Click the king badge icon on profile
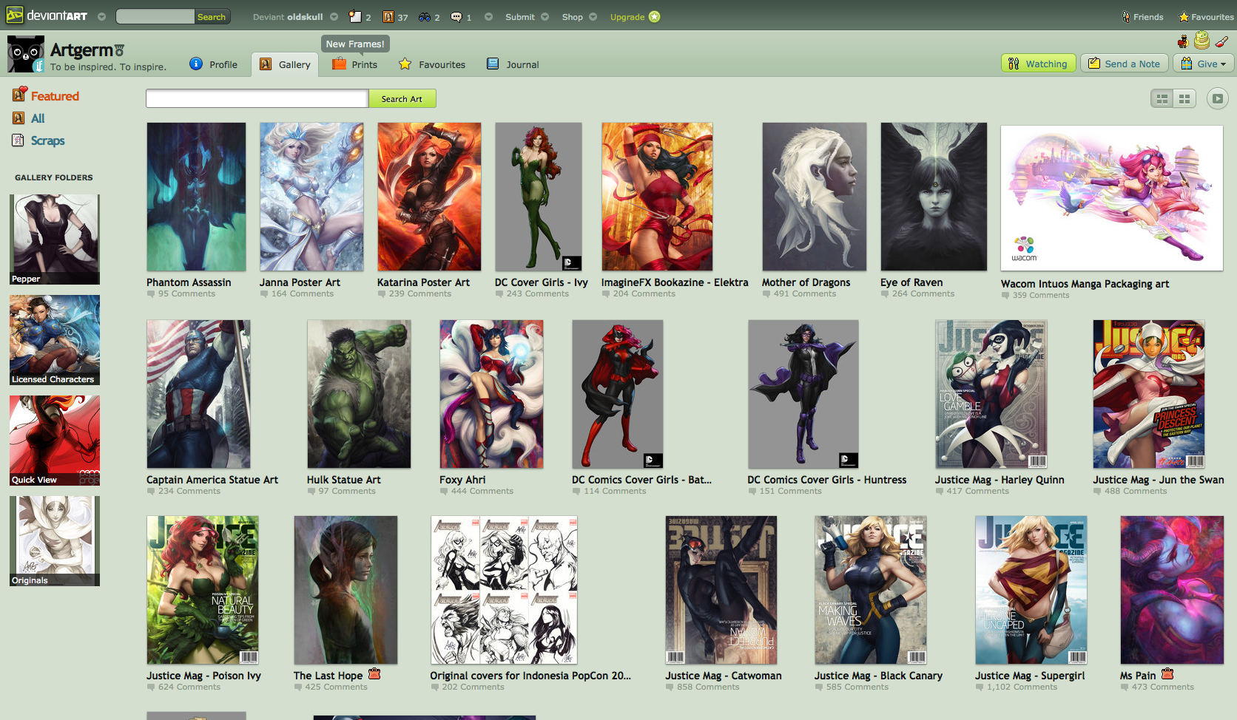The image size is (1237, 720). (x=1183, y=41)
